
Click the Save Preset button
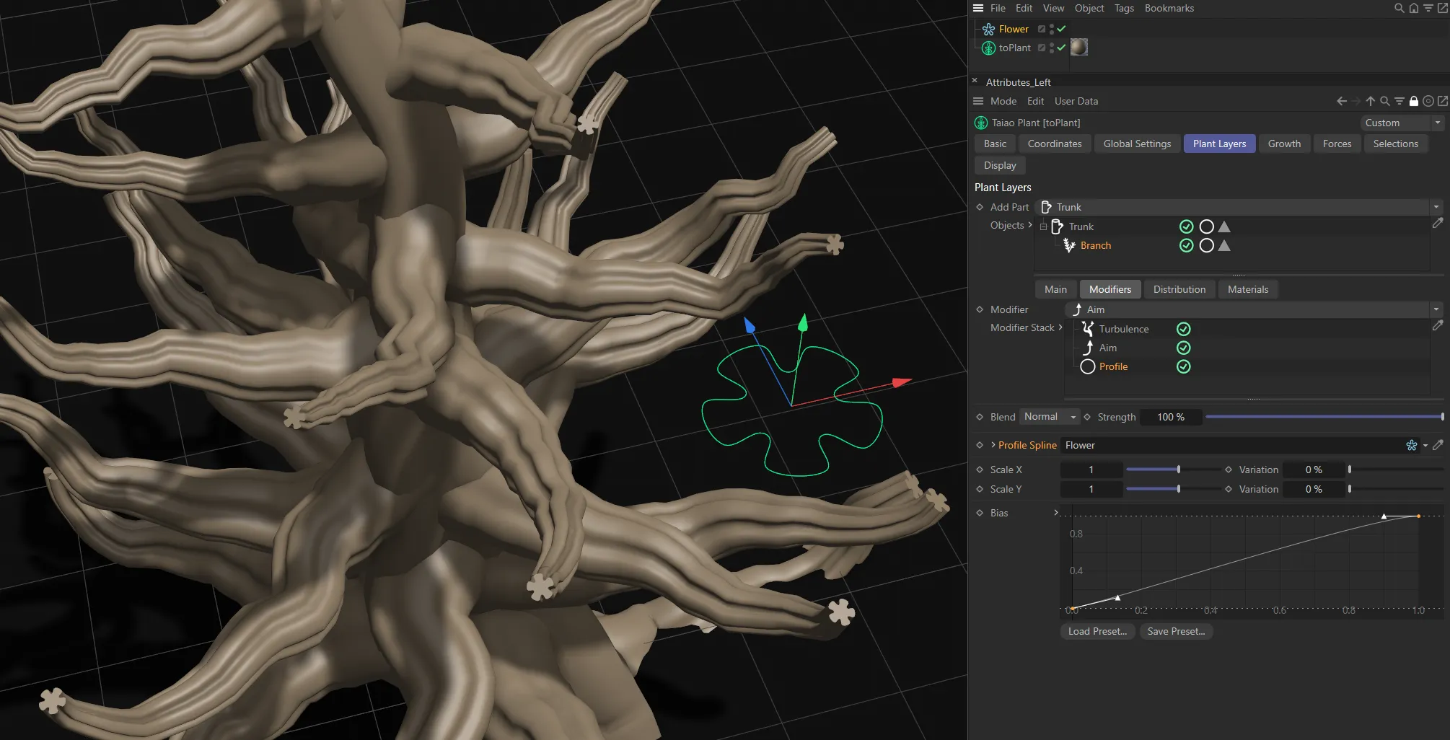pyautogui.click(x=1176, y=631)
